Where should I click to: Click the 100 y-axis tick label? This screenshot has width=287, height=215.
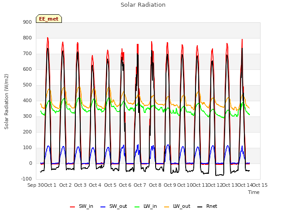27,147
